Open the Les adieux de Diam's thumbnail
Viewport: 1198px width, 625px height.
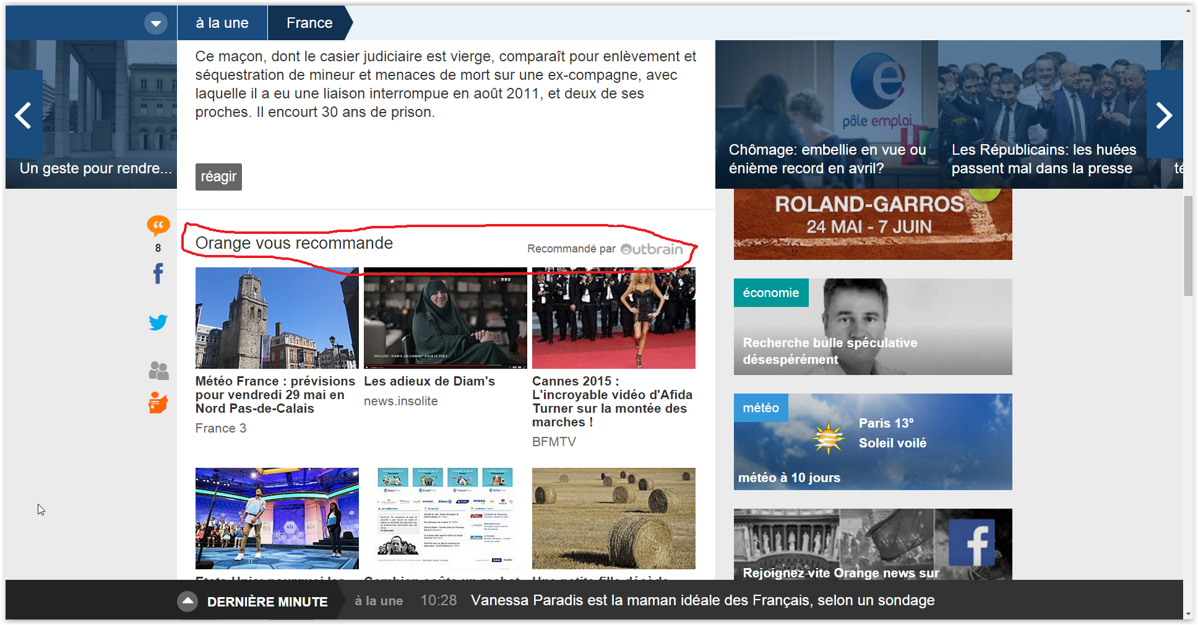444,317
